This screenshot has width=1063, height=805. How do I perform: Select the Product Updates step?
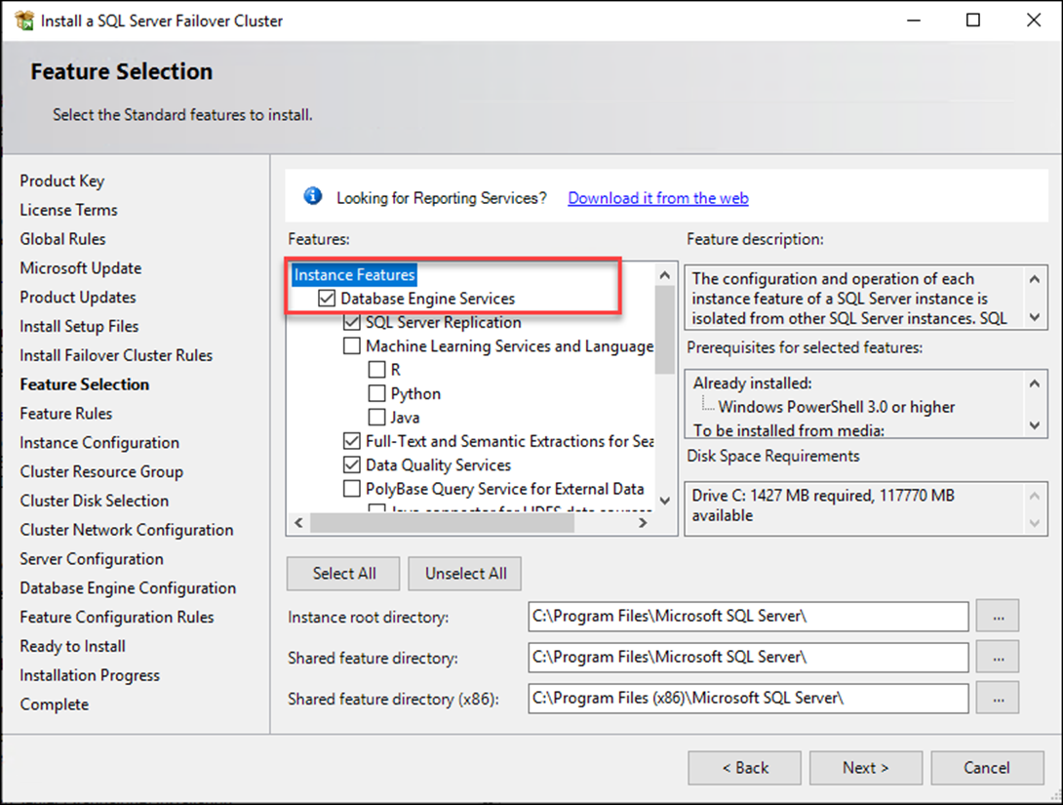coord(78,298)
